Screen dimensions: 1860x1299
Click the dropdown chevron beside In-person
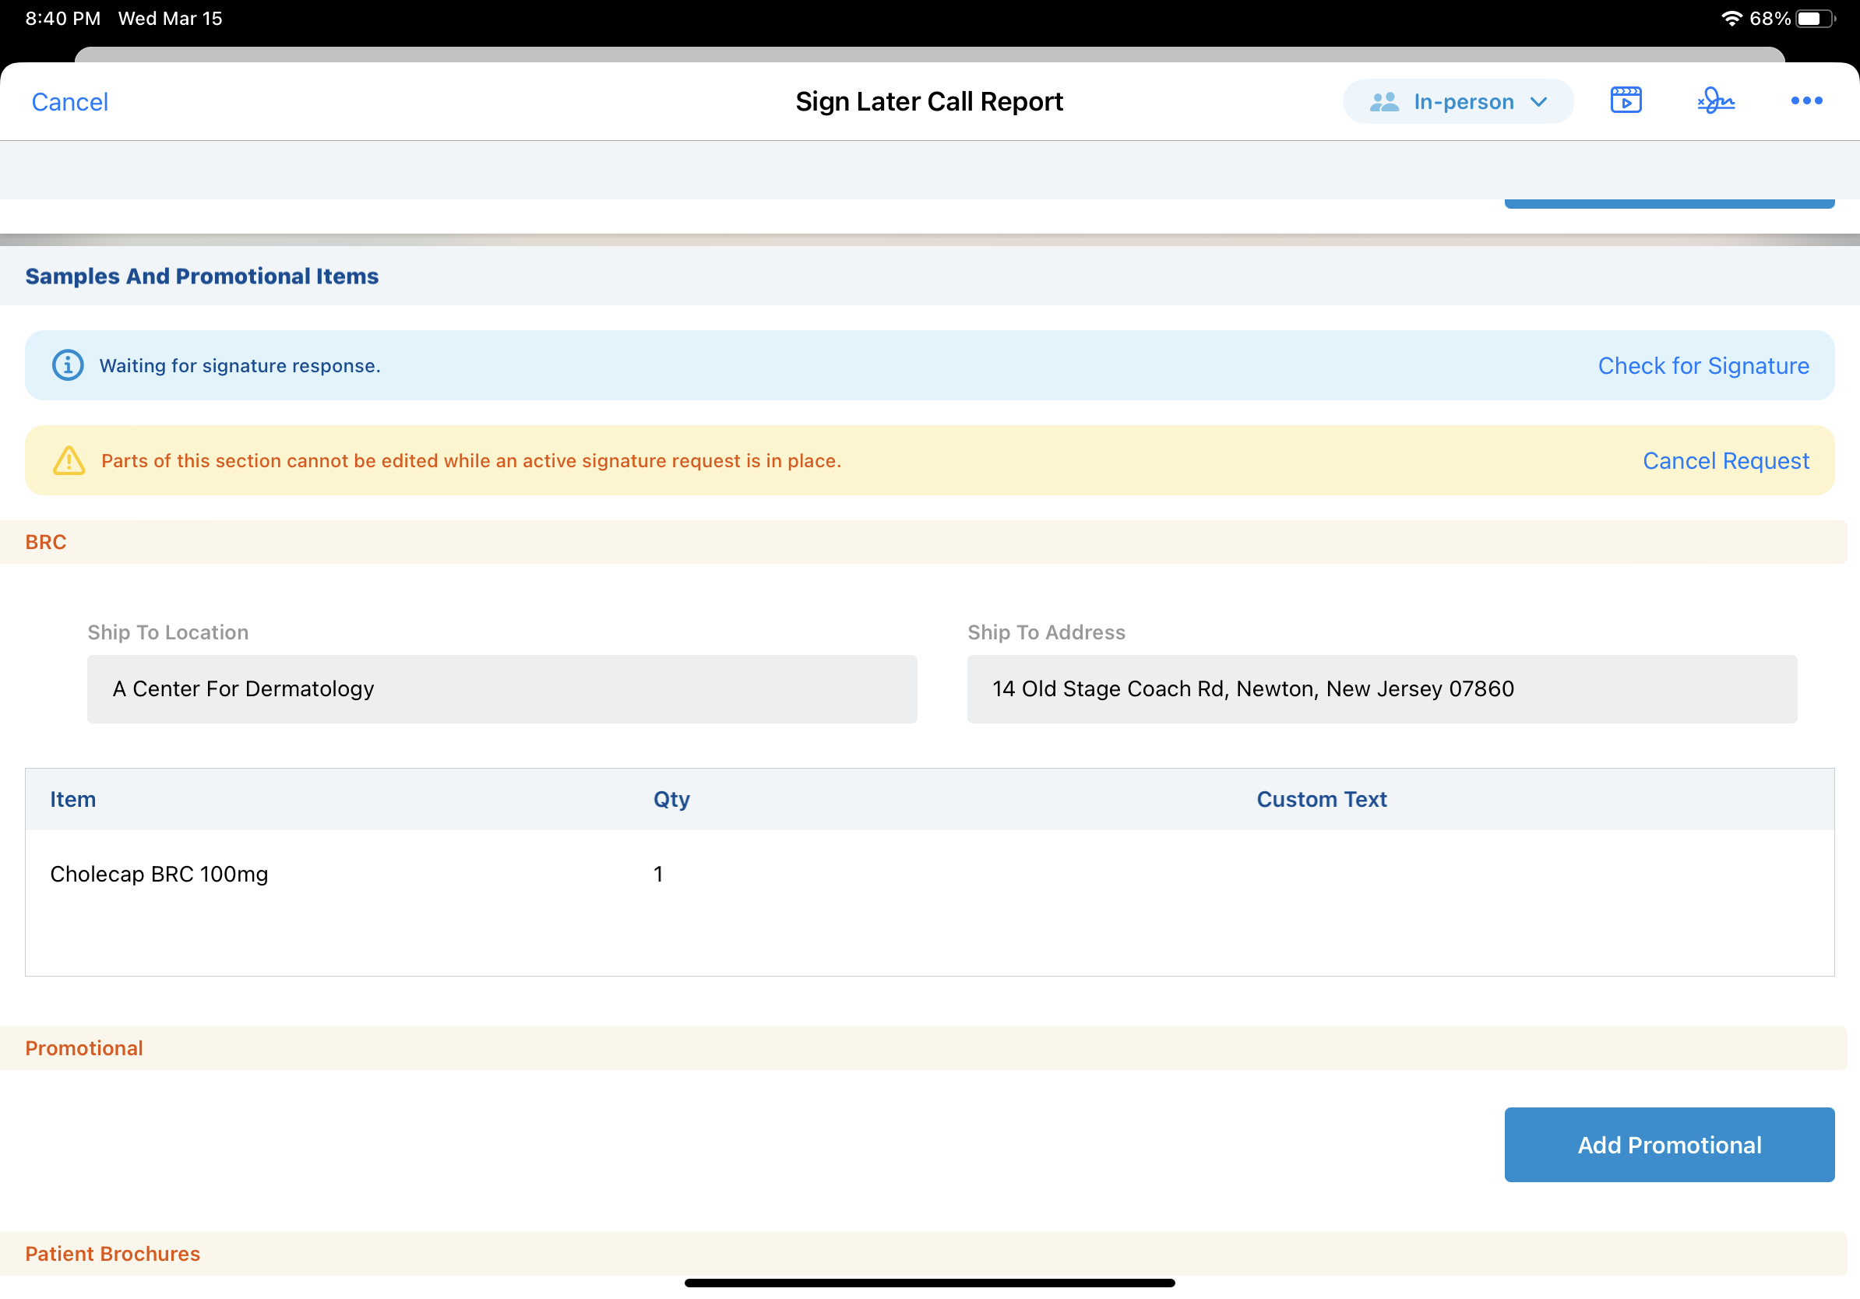(1538, 102)
